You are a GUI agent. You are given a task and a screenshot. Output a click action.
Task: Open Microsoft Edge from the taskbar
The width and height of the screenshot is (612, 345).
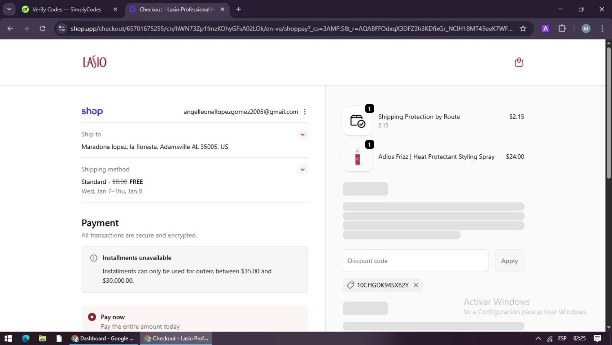[x=26, y=338]
